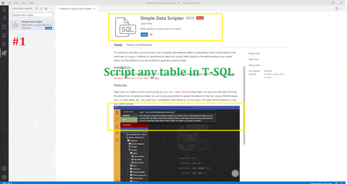Open the Notebooks view in activity bar
The width and height of the screenshot is (347, 184).
click(4, 27)
